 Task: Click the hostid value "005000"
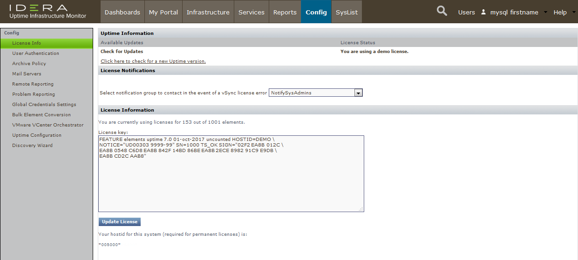coord(109,244)
